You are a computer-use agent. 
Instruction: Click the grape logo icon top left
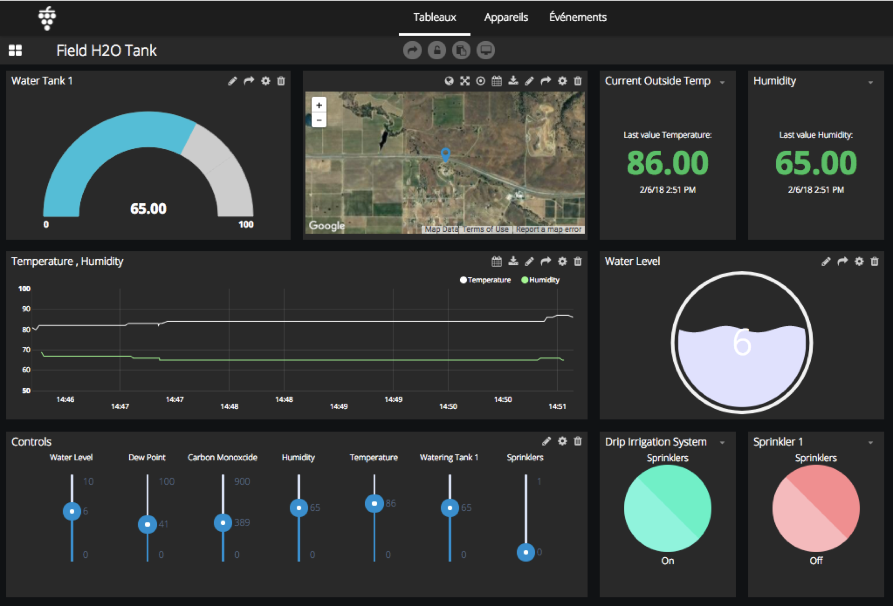click(x=47, y=15)
